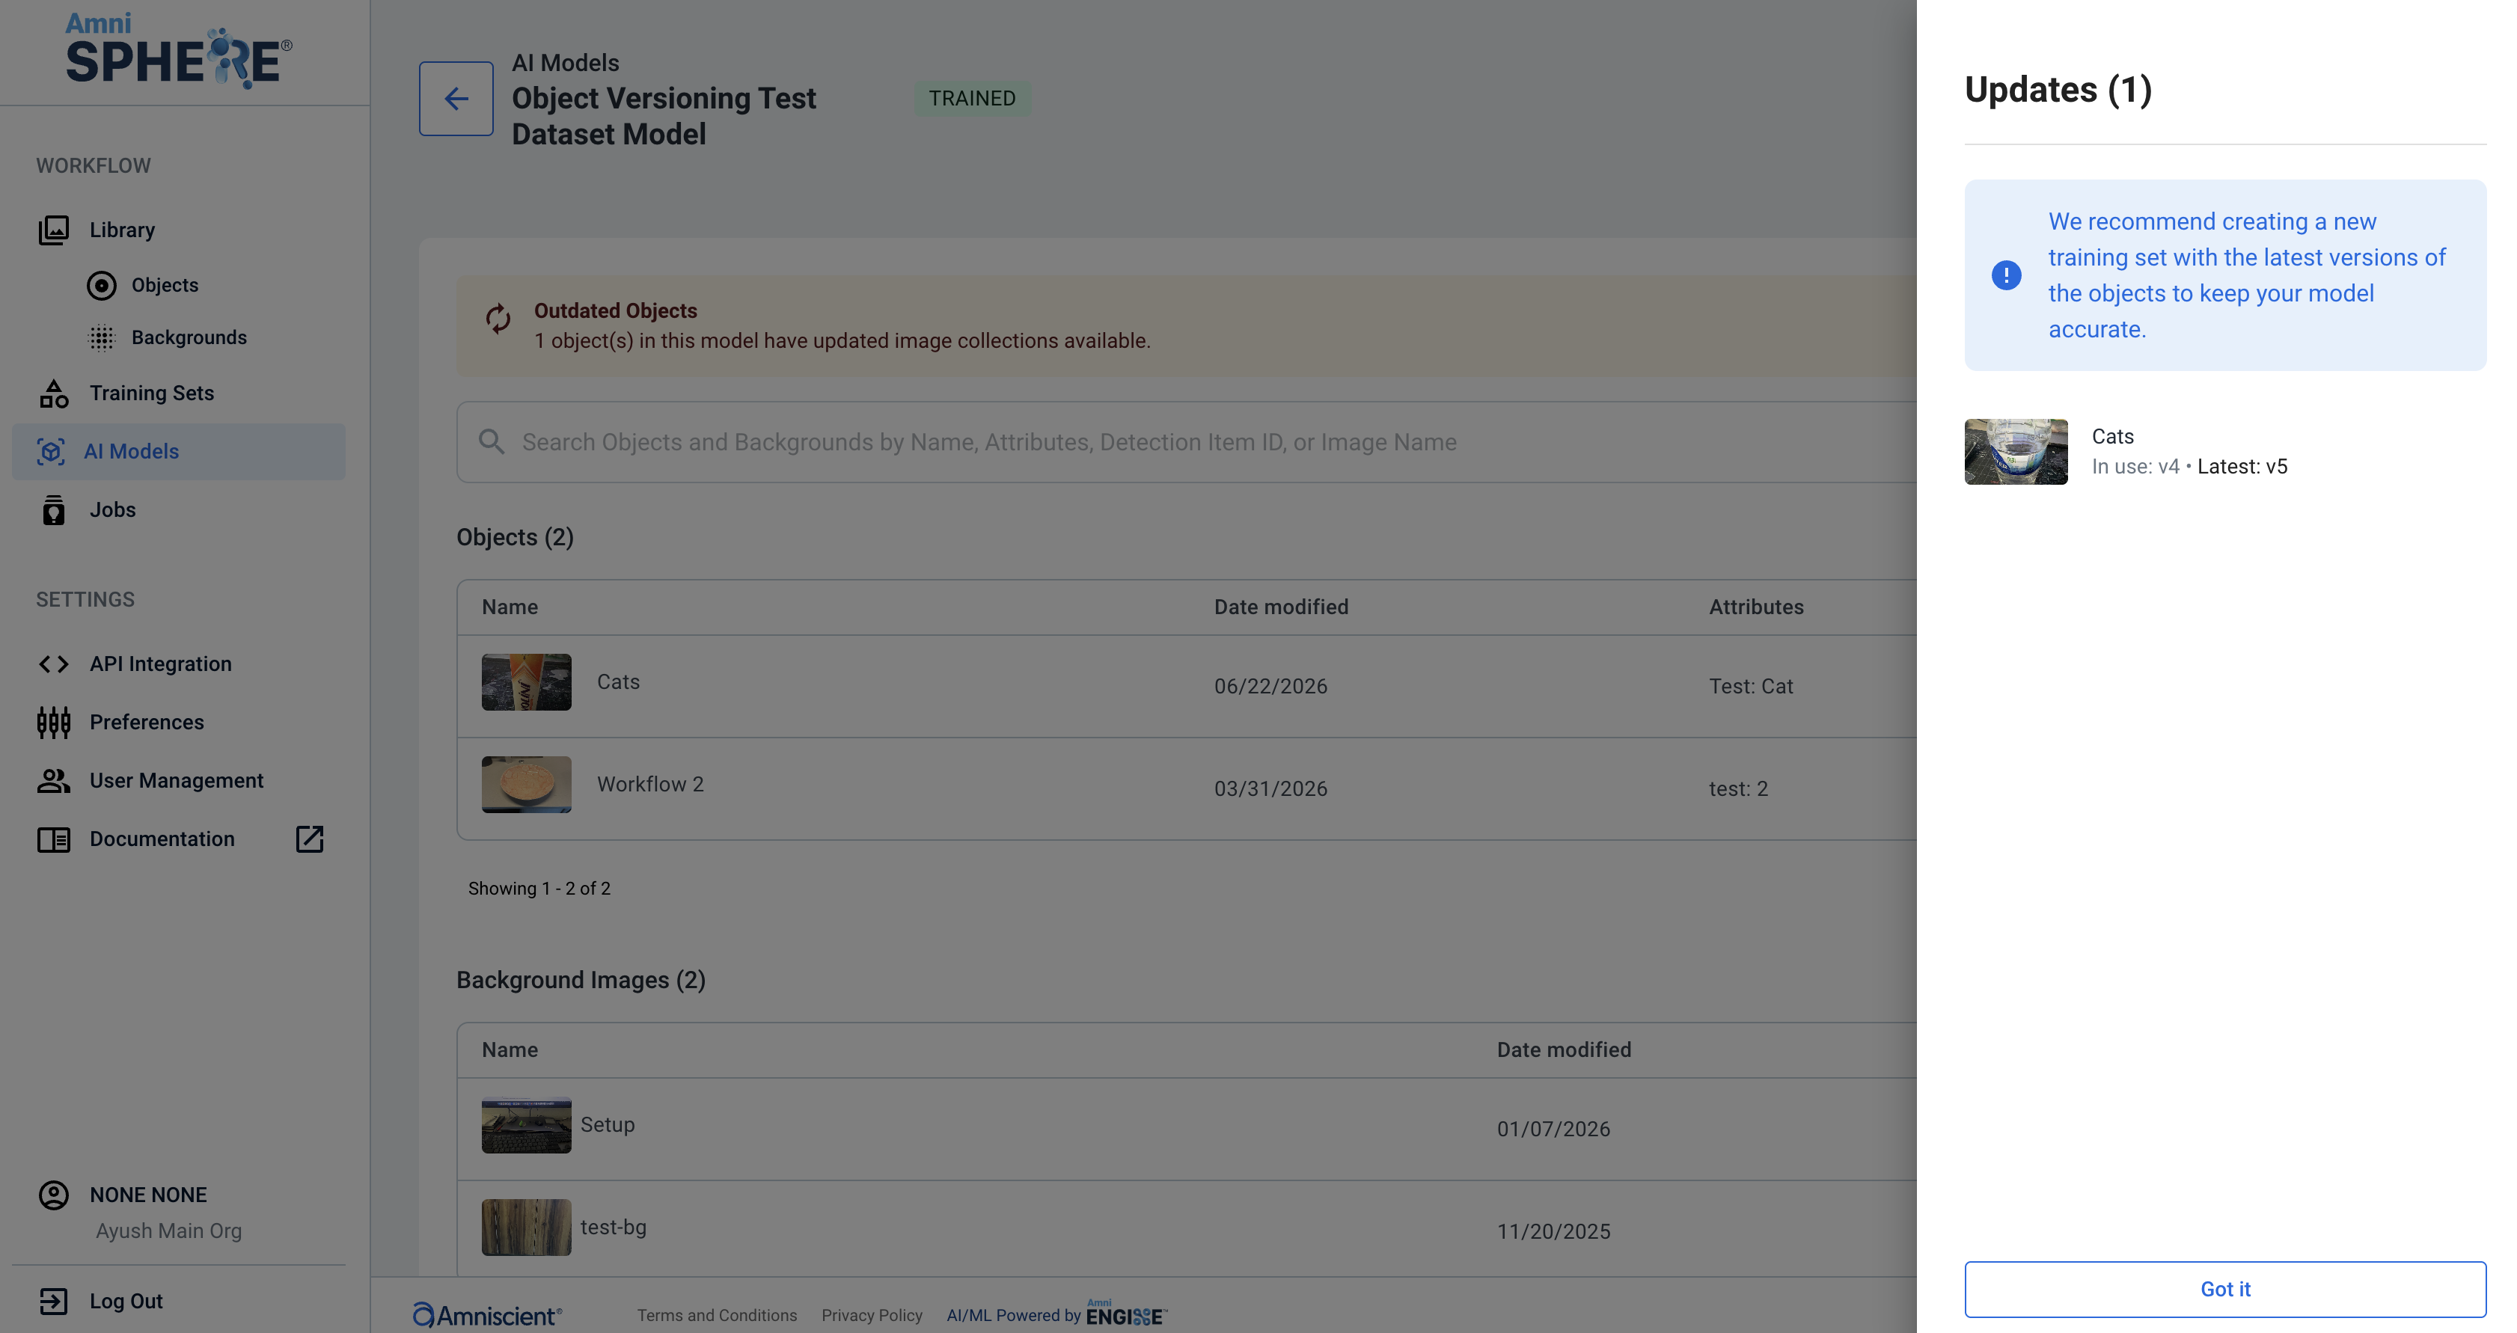Select the Objects target icon
2517x1333 pixels.
coord(102,285)
